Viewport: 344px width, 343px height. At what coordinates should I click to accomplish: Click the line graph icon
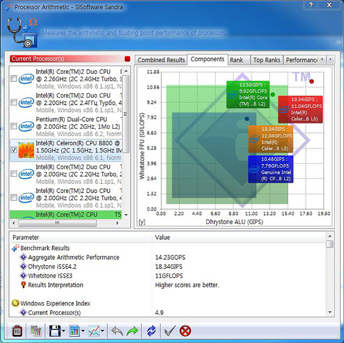tap(94, 331)
